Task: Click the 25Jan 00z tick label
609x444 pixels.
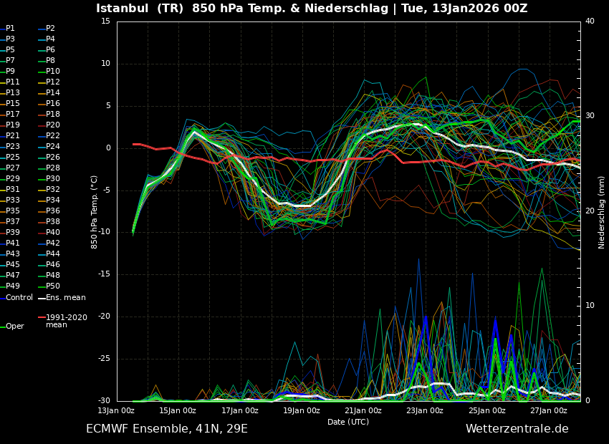Action: pos(487,410)
